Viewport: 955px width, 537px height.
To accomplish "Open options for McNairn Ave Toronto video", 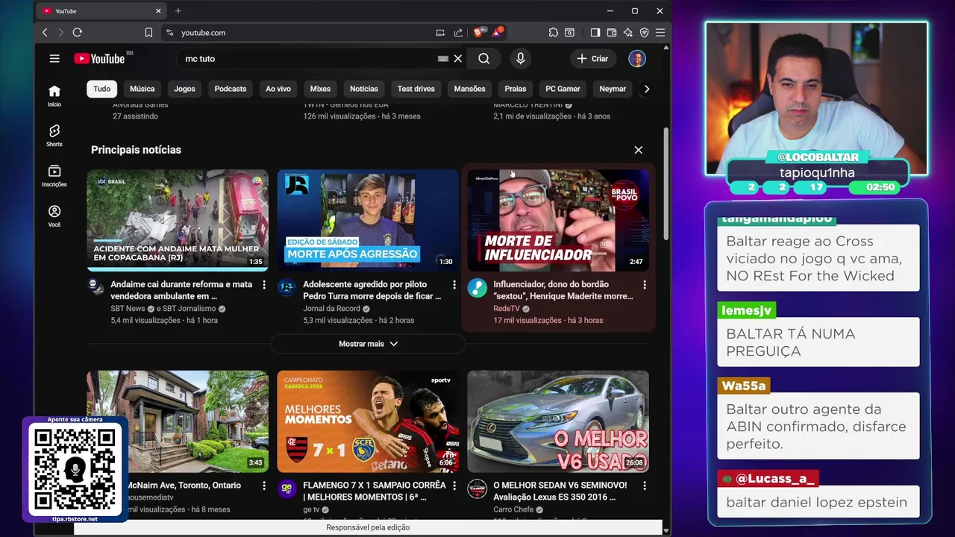I will coord(264,486).
